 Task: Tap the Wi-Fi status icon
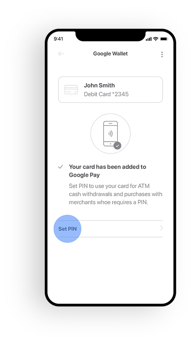[x=156, y=39]
